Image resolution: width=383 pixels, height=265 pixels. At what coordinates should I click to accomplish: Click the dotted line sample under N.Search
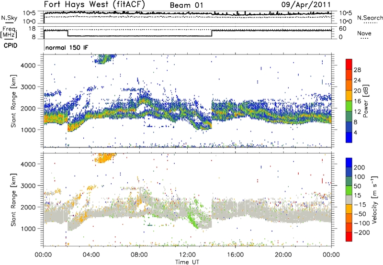tap(370, 23)
